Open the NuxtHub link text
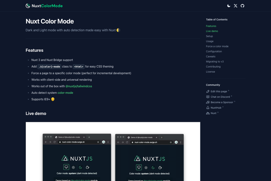 pos(216,108)
